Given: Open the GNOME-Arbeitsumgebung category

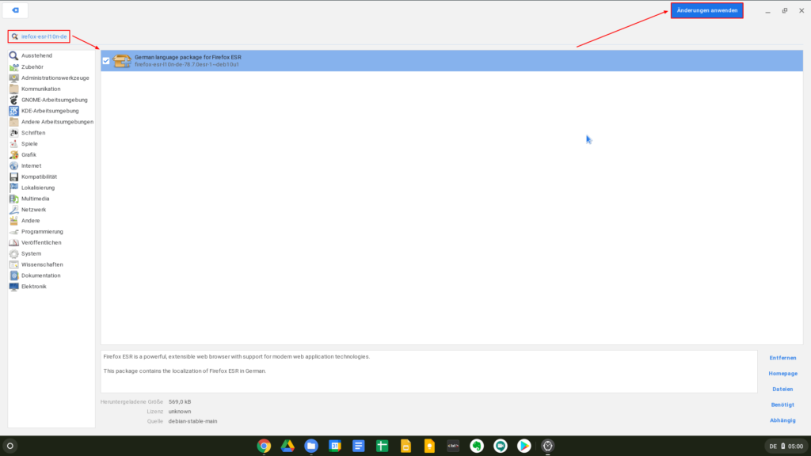Looking at the screenshot, I should tap(55, 100).
